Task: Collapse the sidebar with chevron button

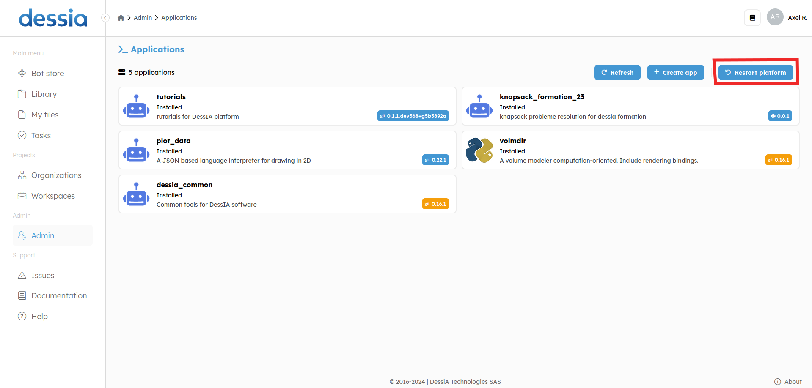Action: [x=105, y=18]
